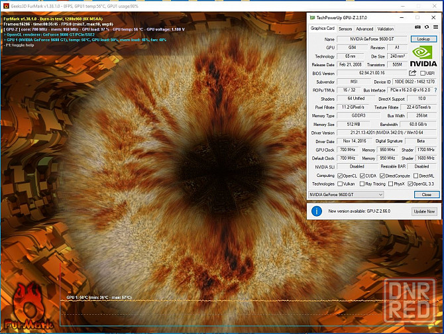
Task: Click the NVIDIA SLI field Disabled
Action: tap(357, 166)
